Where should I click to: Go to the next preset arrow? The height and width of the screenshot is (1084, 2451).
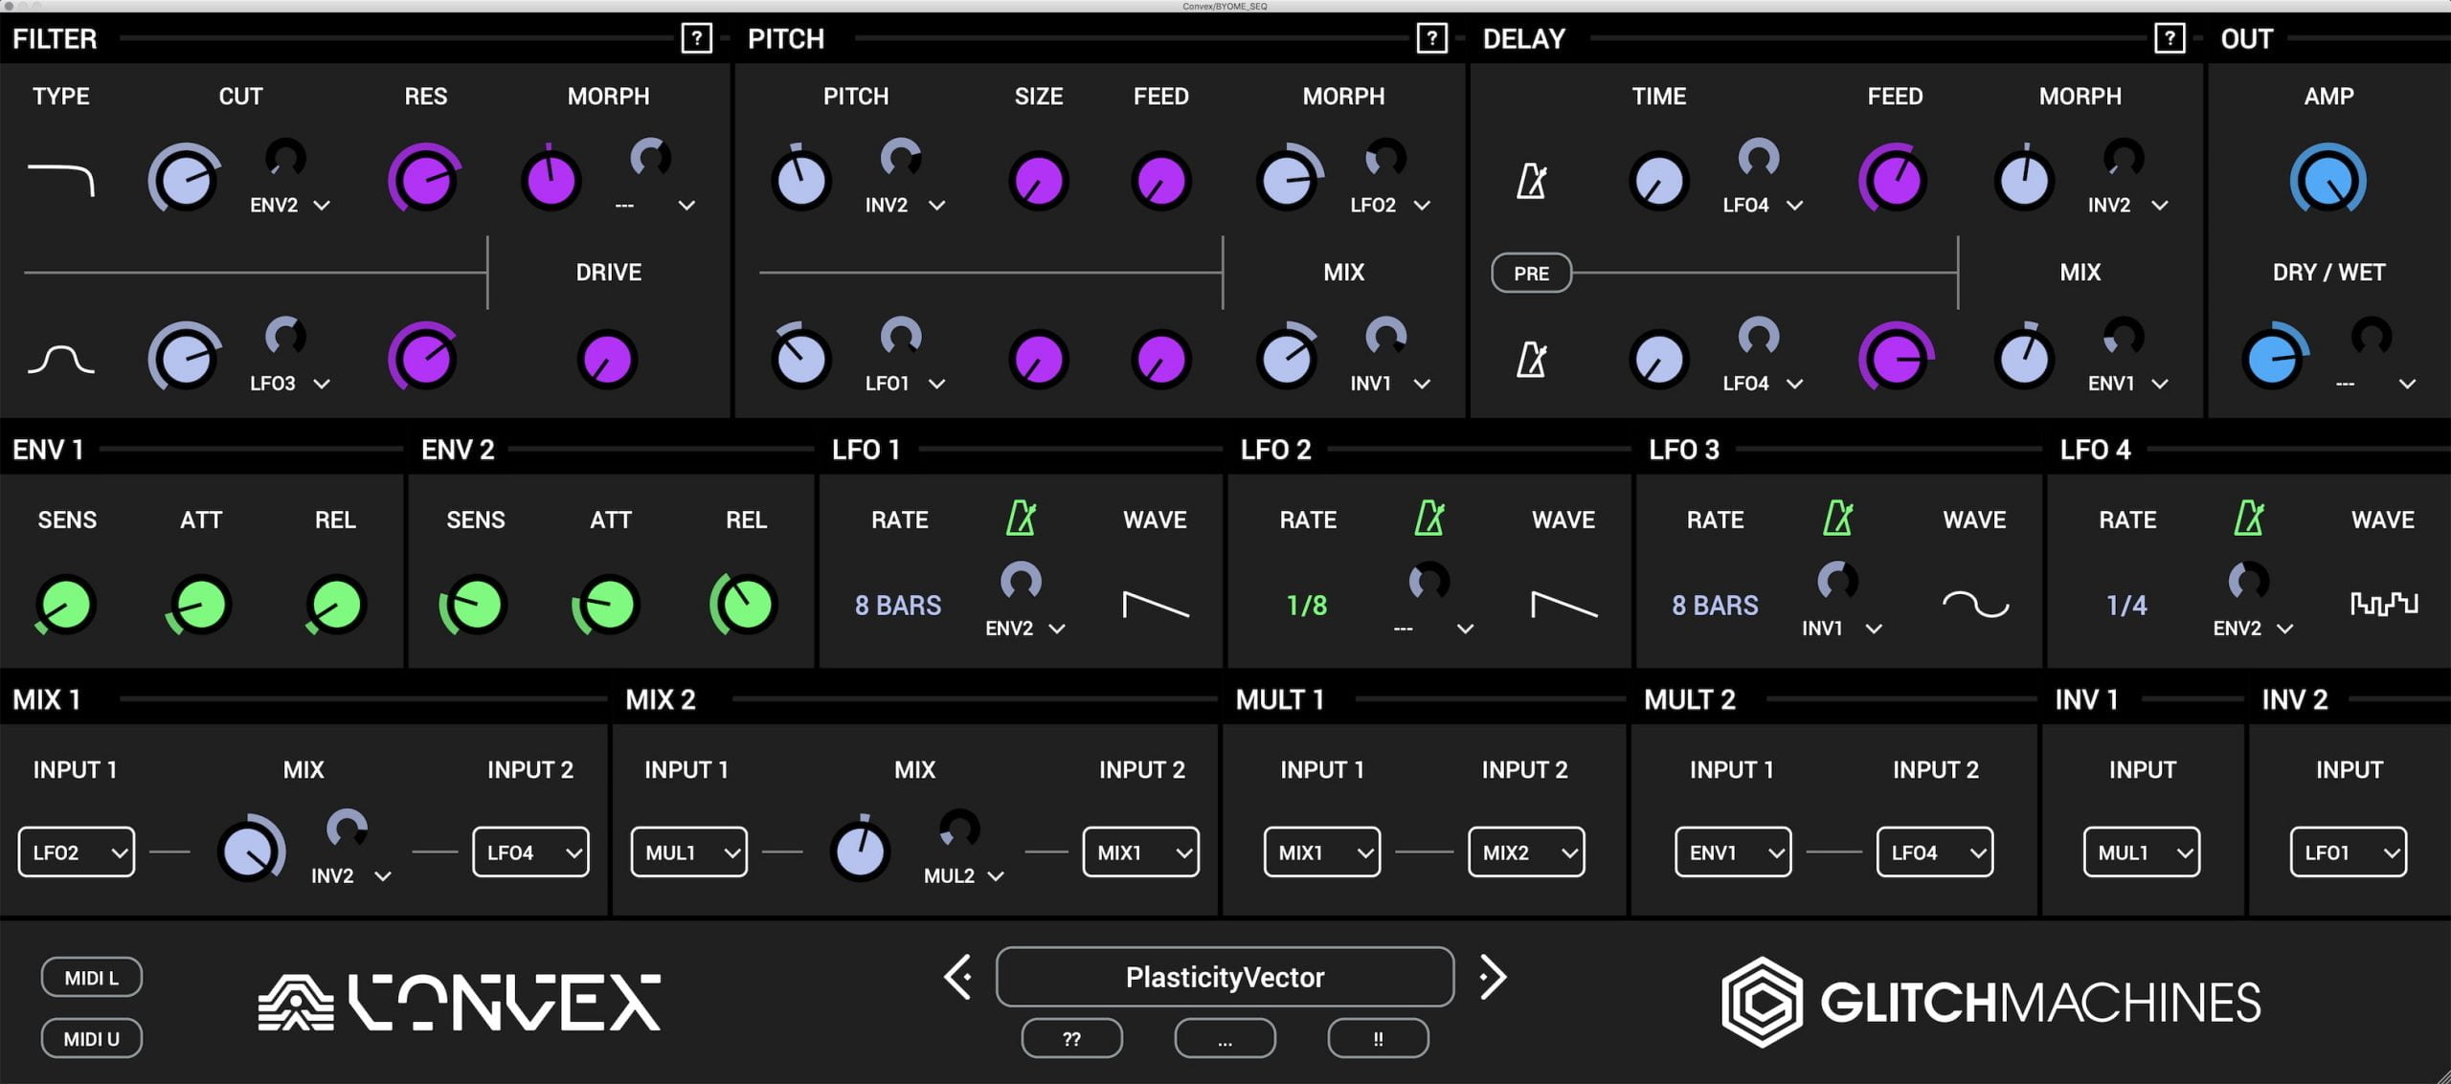pyautogui.click(x=1493, y=977)
